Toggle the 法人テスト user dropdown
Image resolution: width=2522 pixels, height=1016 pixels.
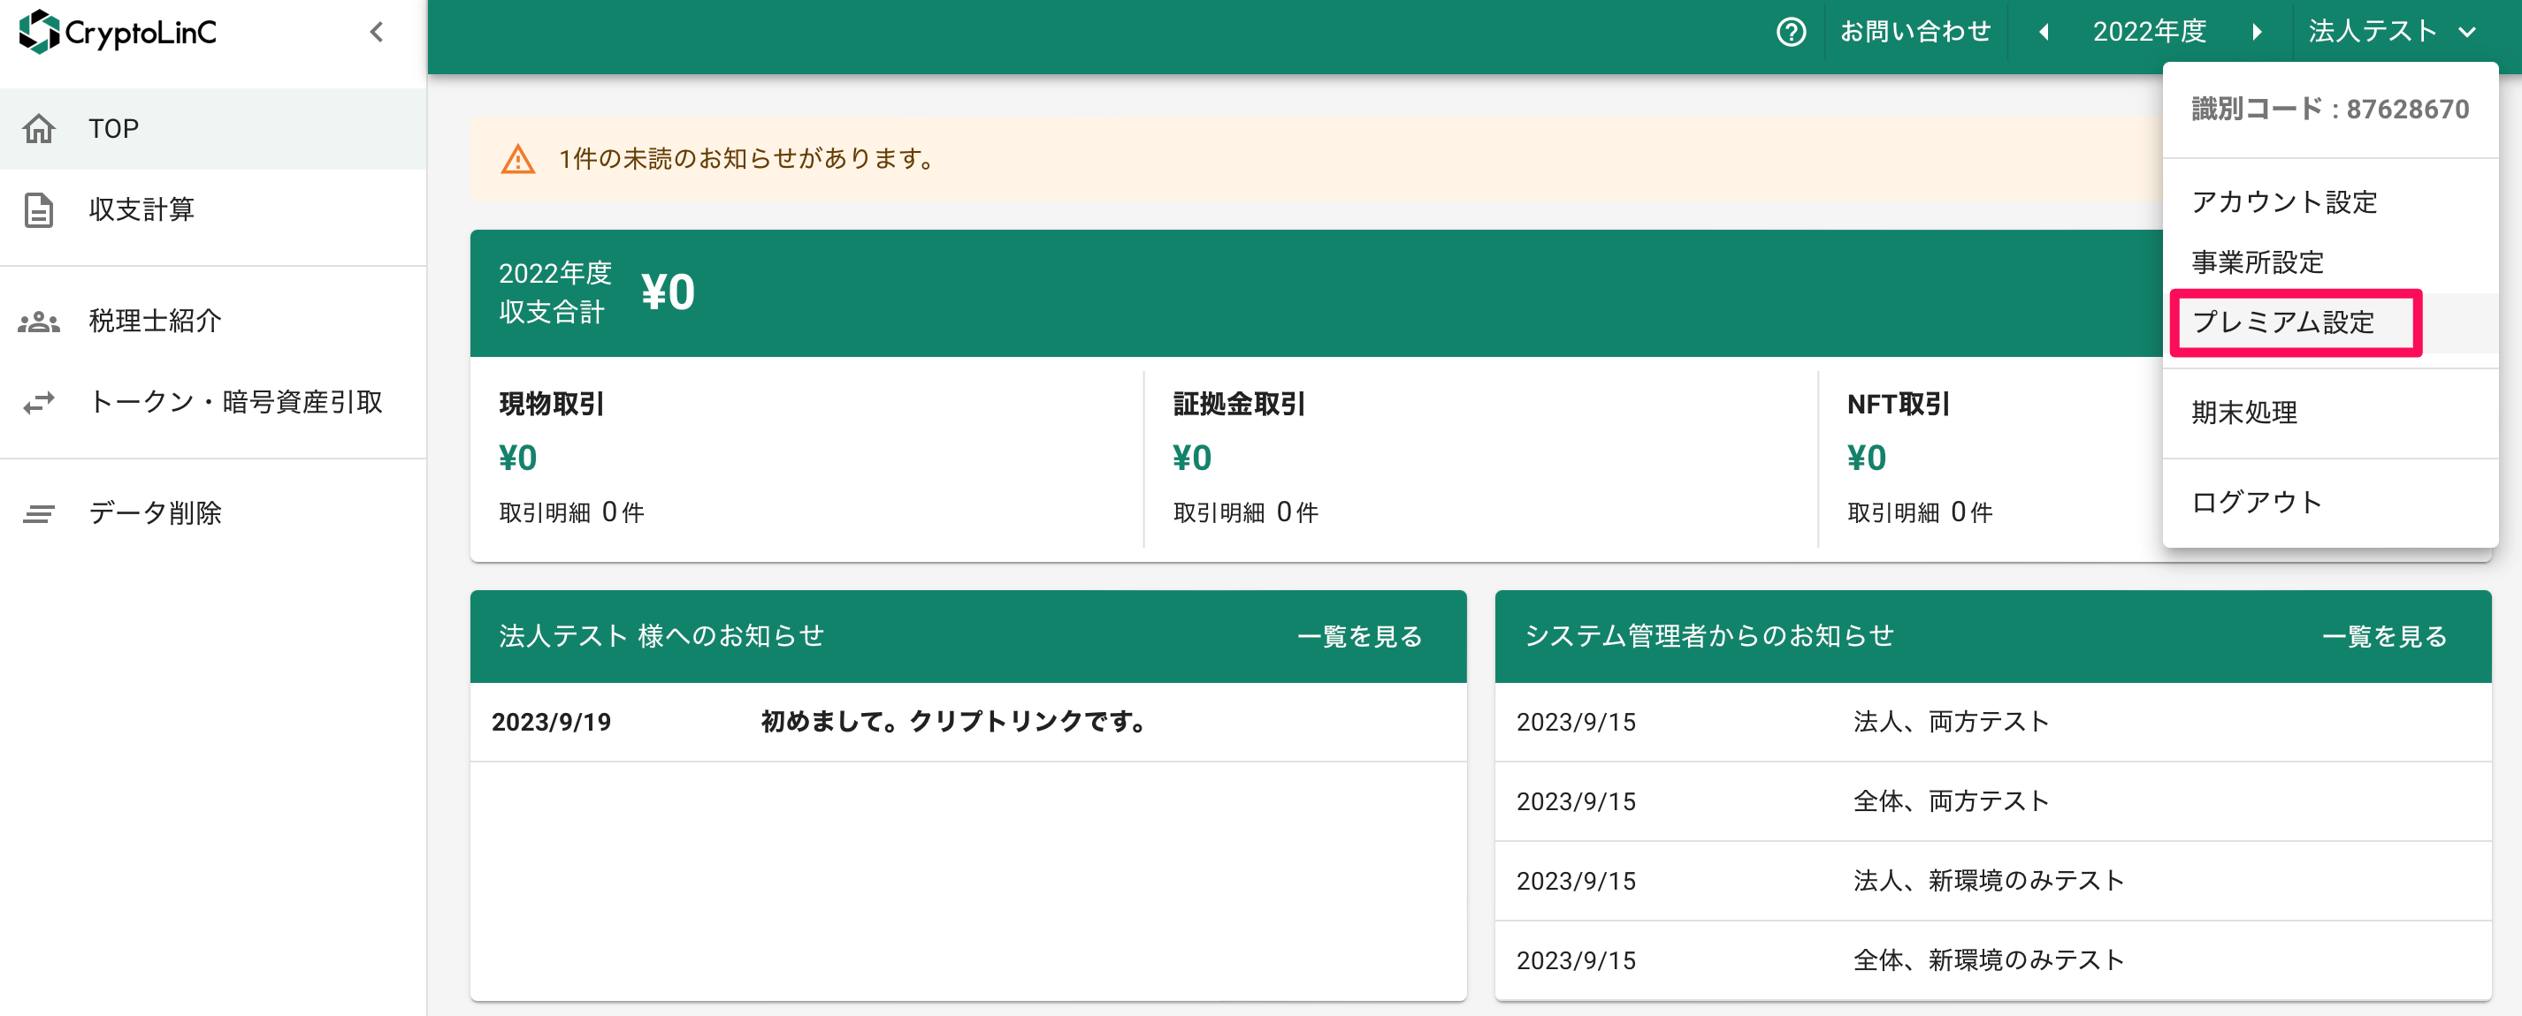(x=2391, y=33)
